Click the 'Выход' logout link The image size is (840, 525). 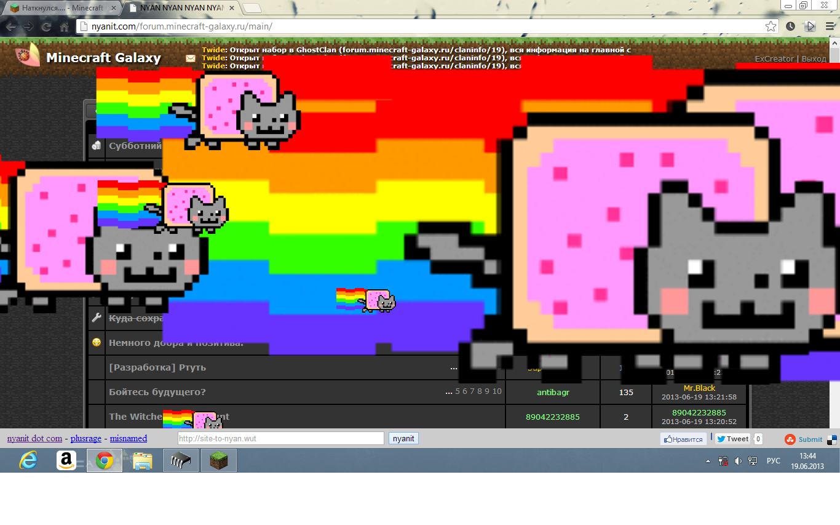point(814,58)
